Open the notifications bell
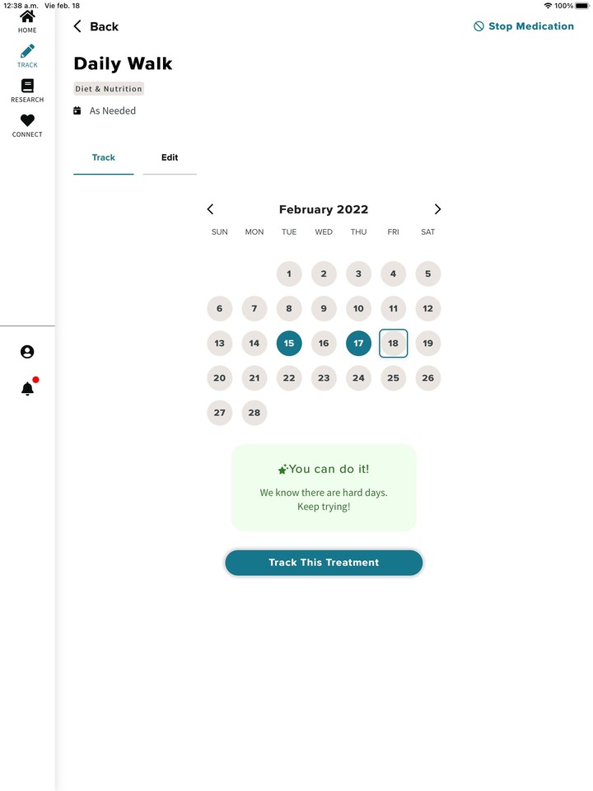593x791 pixels. click(x=27, y=389)
